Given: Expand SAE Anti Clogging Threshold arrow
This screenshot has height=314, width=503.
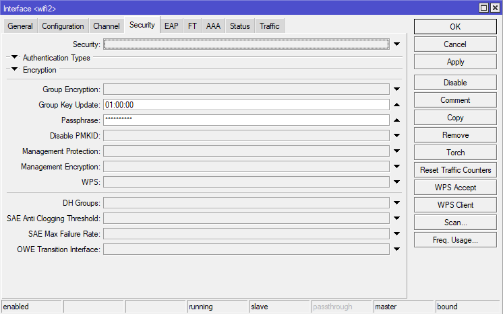Looking at the screenshot, I should pyautogui.click(x=397, y=219).
